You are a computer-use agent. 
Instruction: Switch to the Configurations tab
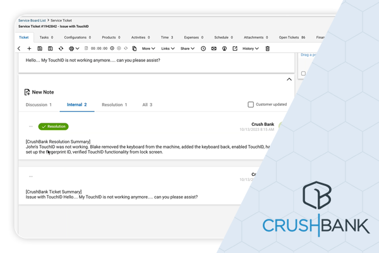click(78, 37)
